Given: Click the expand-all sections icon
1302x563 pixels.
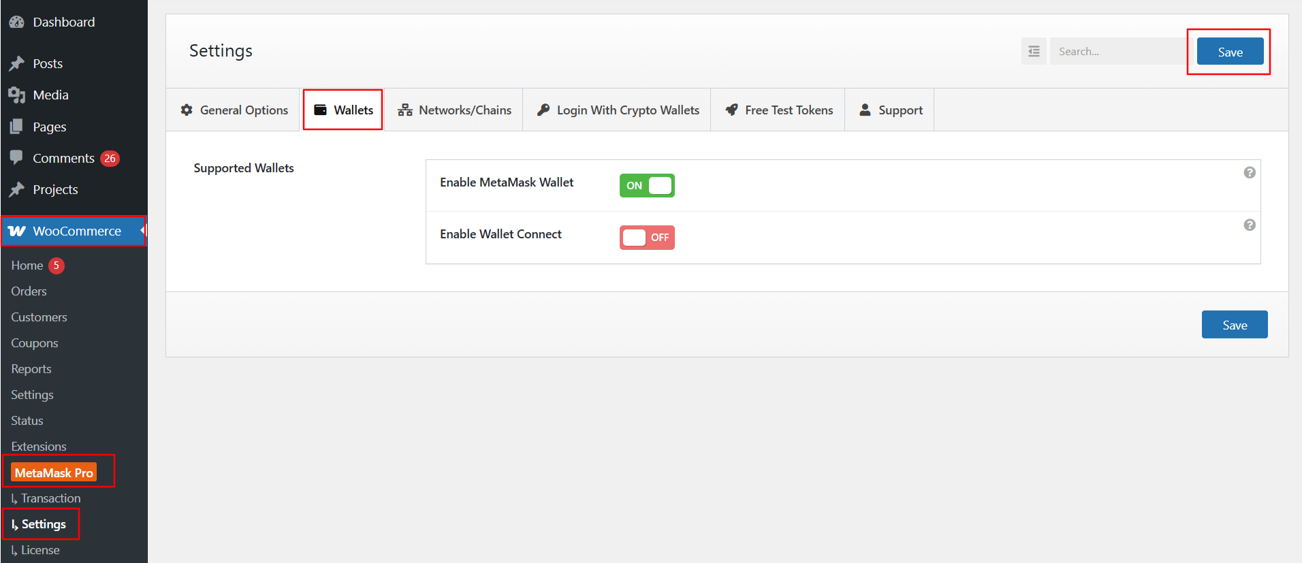Looking at the screenshot, I should [1034, 51].
